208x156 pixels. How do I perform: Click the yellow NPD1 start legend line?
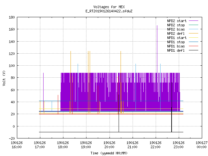point(194,38)
